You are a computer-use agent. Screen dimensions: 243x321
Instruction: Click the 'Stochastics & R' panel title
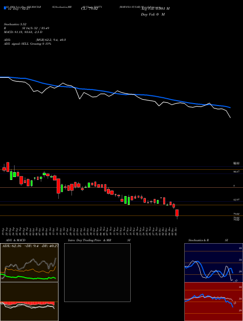[x=198, y=240]
